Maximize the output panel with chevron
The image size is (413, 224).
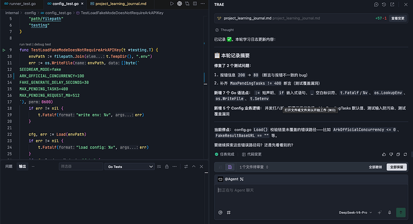[x=193, y=167]
